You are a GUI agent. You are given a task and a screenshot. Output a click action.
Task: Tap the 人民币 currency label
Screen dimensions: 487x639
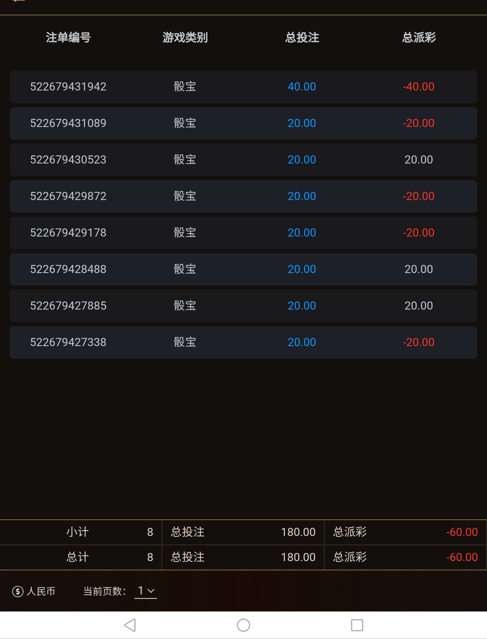click(41, 592)
